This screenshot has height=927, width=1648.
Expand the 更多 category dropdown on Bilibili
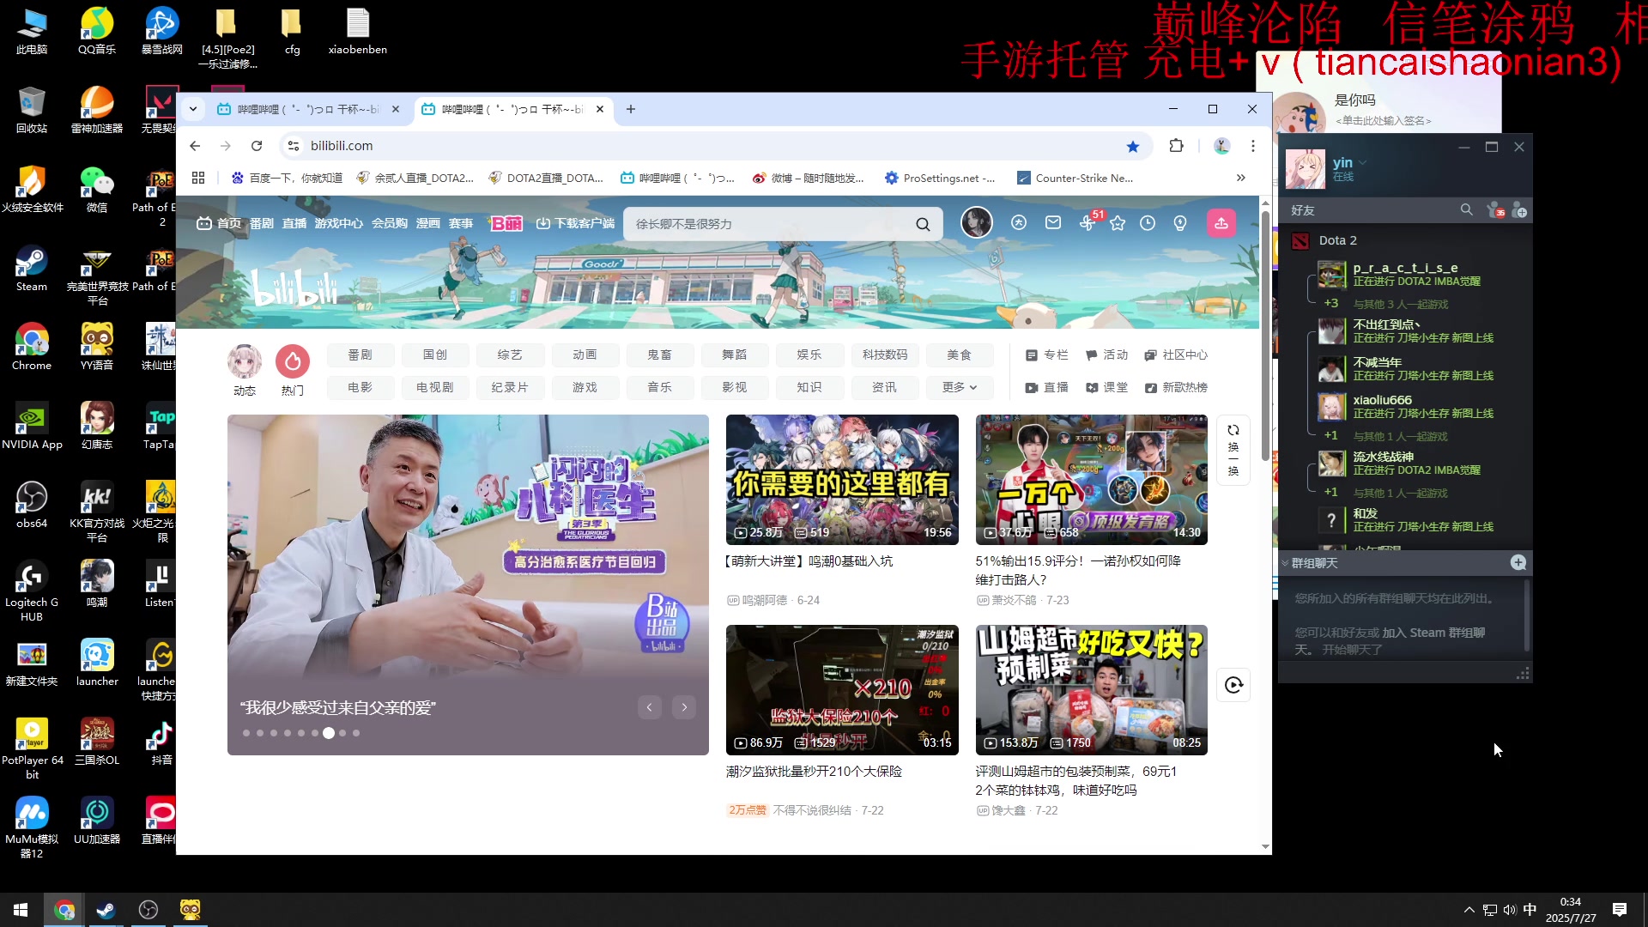[x=960, y=388]
